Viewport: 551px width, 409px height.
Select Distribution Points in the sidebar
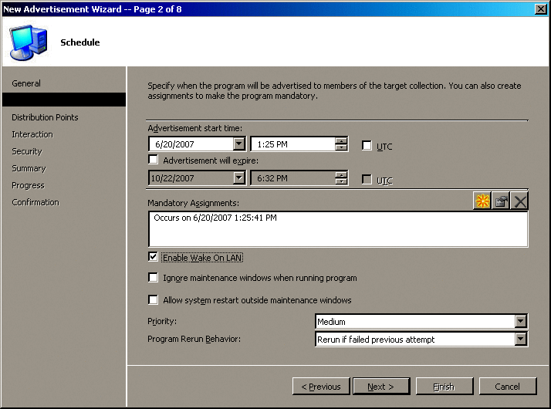click(x=45, y=117)
